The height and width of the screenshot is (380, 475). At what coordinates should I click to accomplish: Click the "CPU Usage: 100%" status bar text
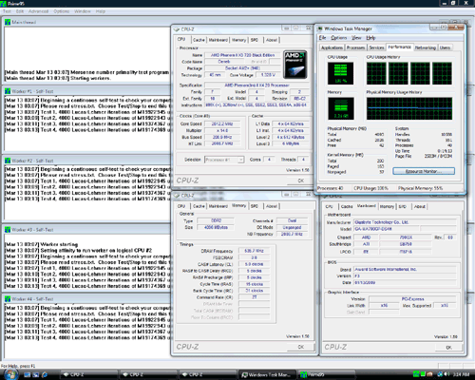[370, 188]
